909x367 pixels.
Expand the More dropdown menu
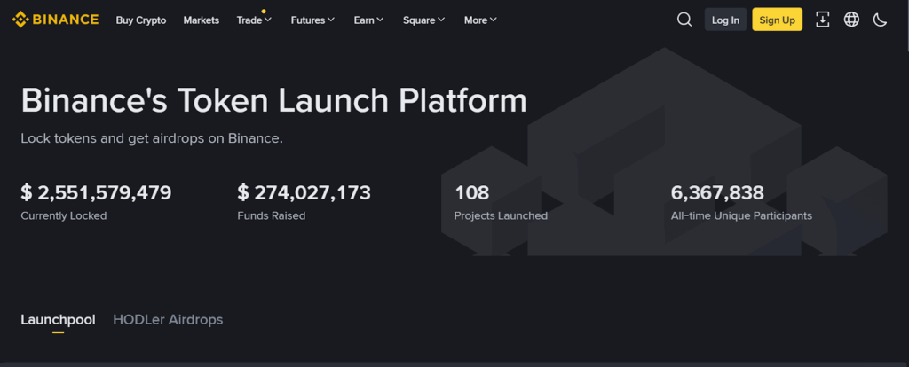click(480, 20)
